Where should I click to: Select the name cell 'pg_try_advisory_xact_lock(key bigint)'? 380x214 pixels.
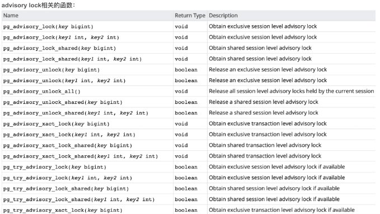(x=63, y=211)
